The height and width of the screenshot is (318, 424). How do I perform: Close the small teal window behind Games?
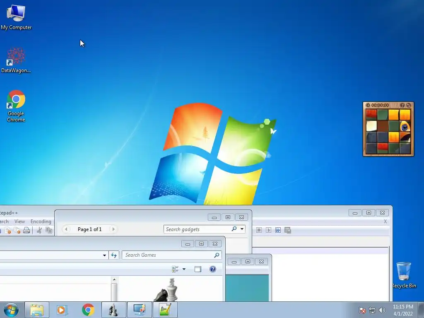tap(261, 262)
